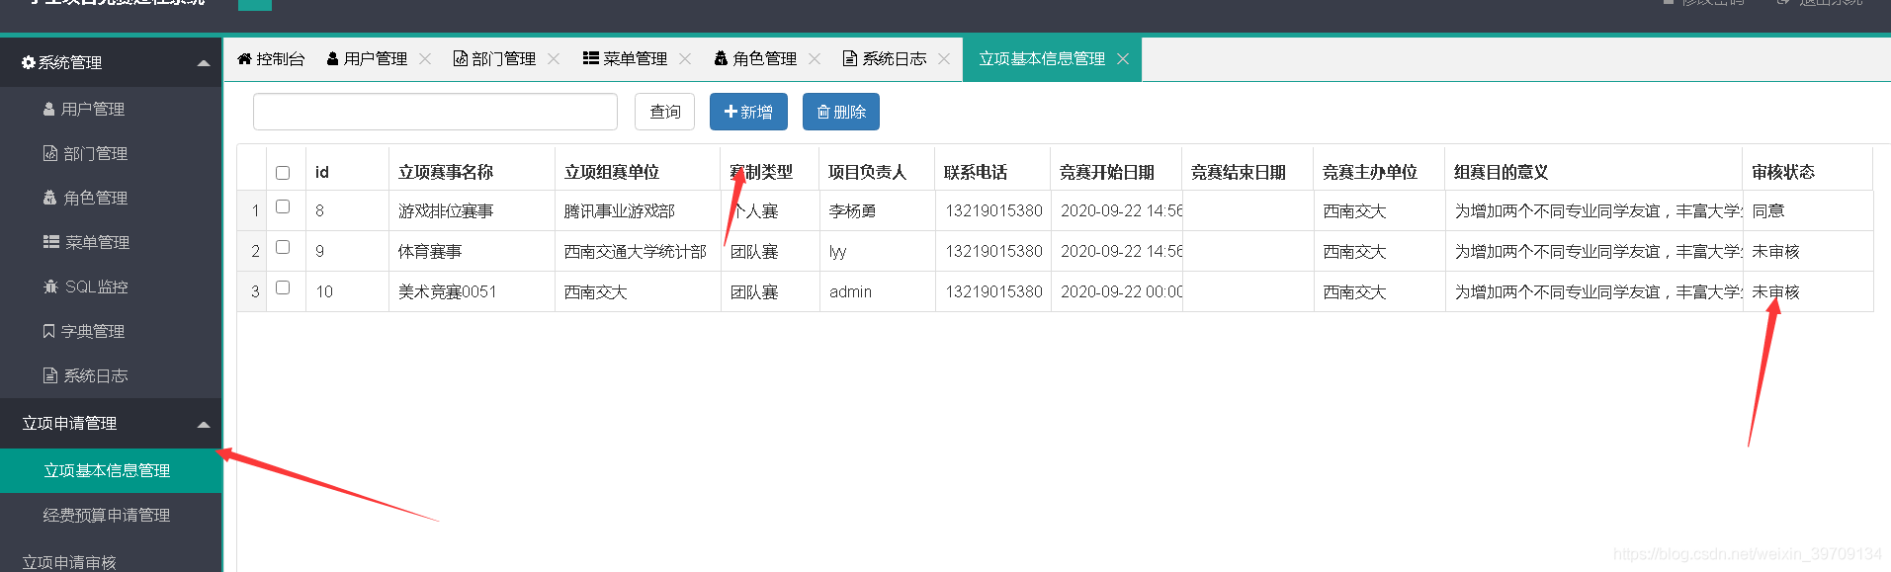Click the 新增 button
1891x572 pixels.
point(748,112)
